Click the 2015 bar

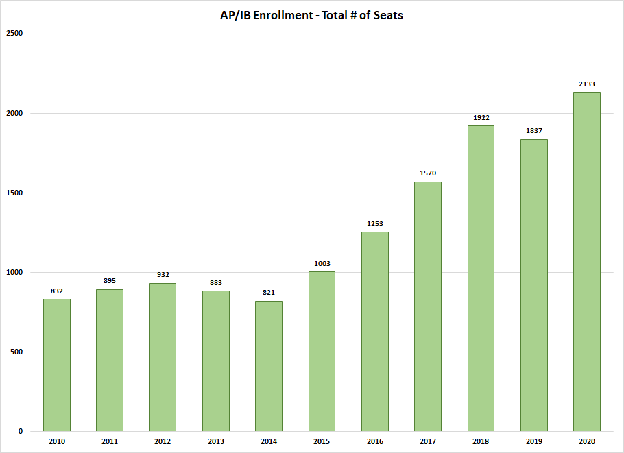click(x=322, y=352)
